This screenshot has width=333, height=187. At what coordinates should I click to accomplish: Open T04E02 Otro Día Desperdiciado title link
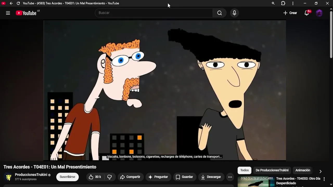click(298, 181)
